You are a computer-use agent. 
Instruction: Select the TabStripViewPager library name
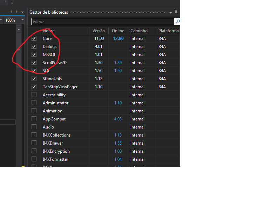click(x=60, y=87)
